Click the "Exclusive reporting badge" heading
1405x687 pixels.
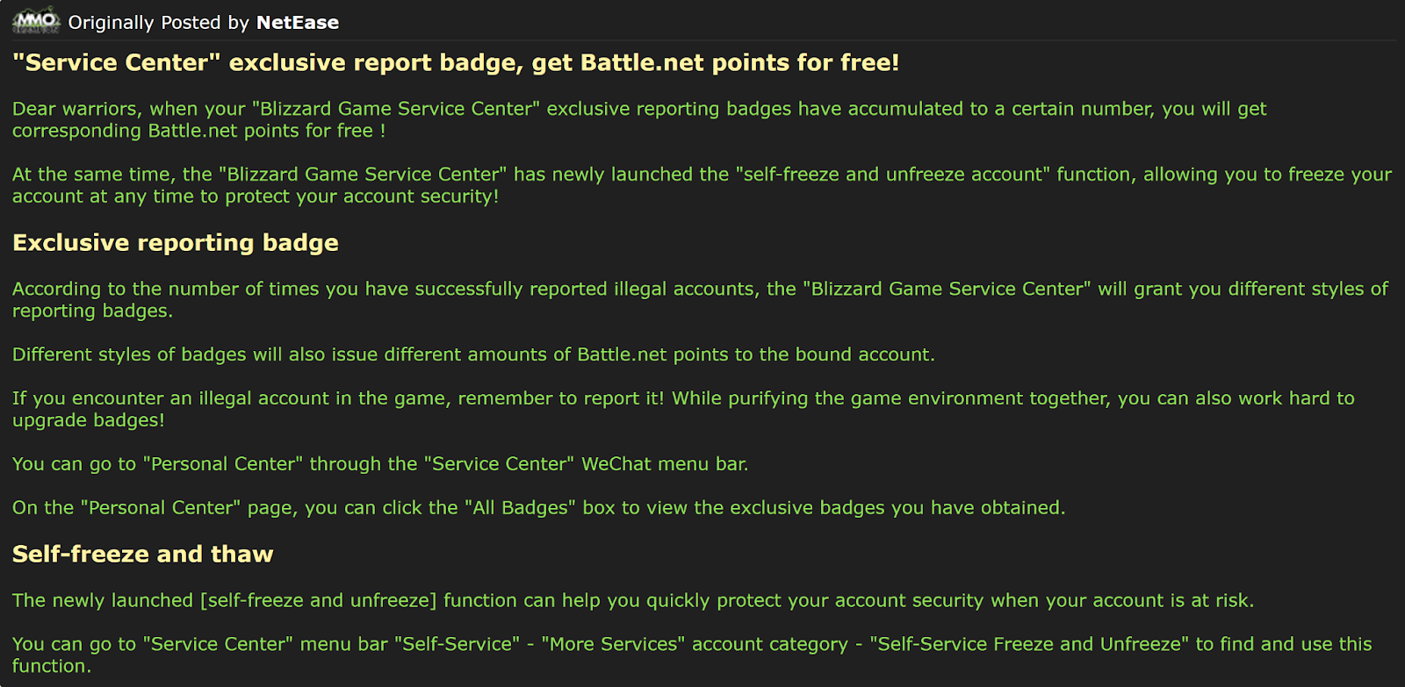pos(176,243)
